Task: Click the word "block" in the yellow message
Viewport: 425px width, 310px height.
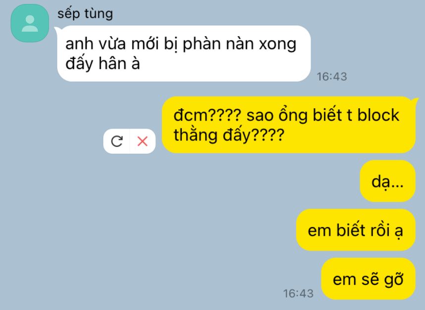Action: 378,115
